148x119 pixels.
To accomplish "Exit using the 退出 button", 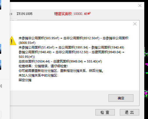I will pyautogui.click(x=129, y=112).
